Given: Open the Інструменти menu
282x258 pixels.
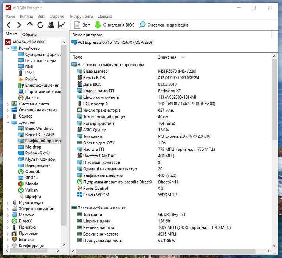Looking at the screenshot, I should click(81, 16).
